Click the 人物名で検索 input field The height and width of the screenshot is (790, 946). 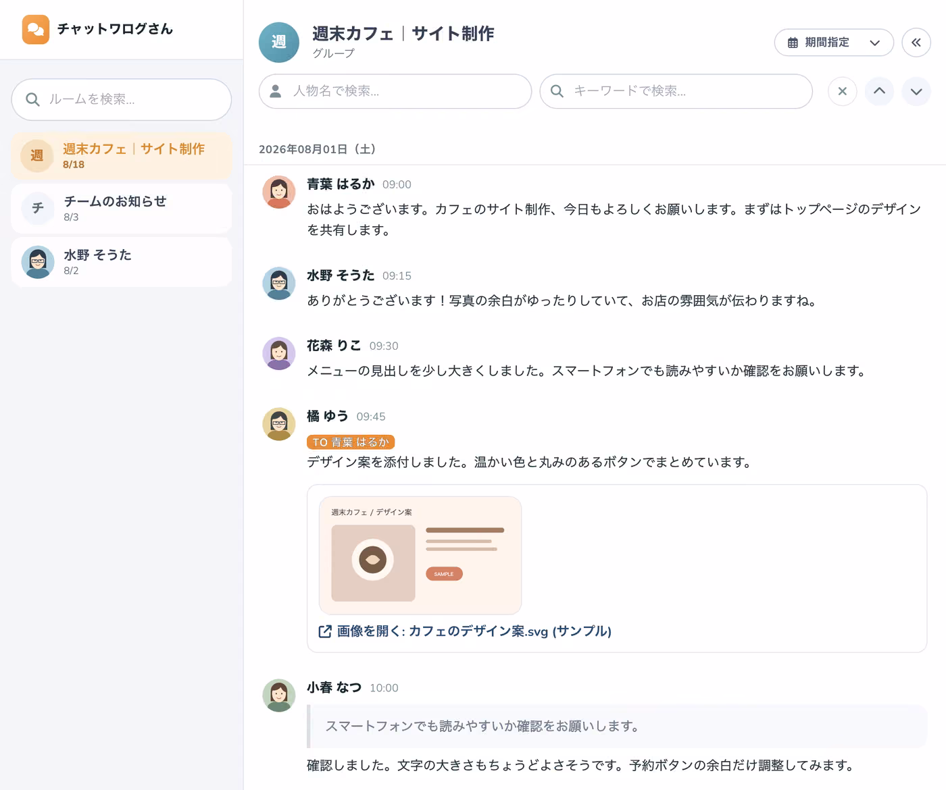click(395, 91)
